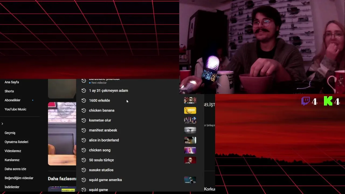The height and width of the screenshot is (194, 345).
Task: Click history icon beside "kısmetse olur"
Action: pos(84,120)
